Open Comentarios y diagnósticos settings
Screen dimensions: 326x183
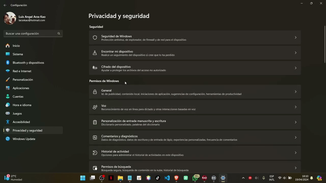click(x=195, y=138)
